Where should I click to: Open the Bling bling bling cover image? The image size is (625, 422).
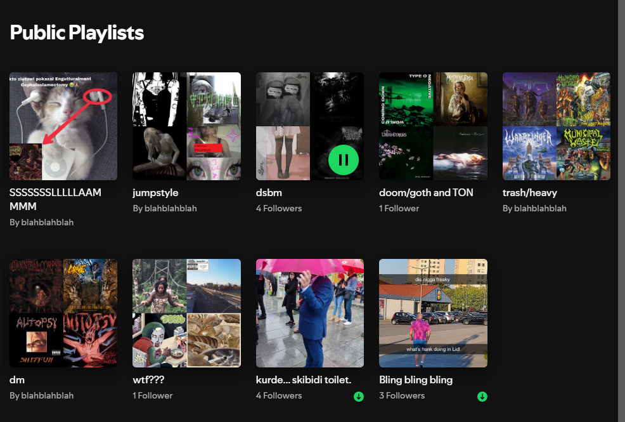pos(433,313)
